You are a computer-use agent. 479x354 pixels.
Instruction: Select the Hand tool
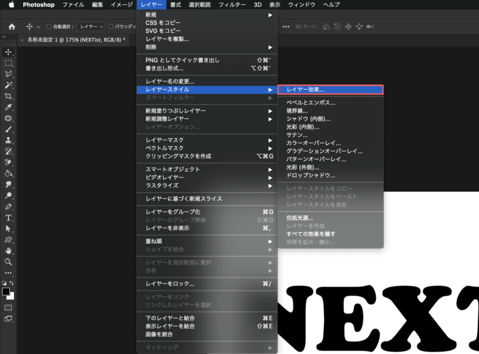click(x=8, y=251)
